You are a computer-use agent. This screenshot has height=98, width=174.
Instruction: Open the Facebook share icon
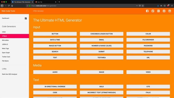click(x=147, y=11)
